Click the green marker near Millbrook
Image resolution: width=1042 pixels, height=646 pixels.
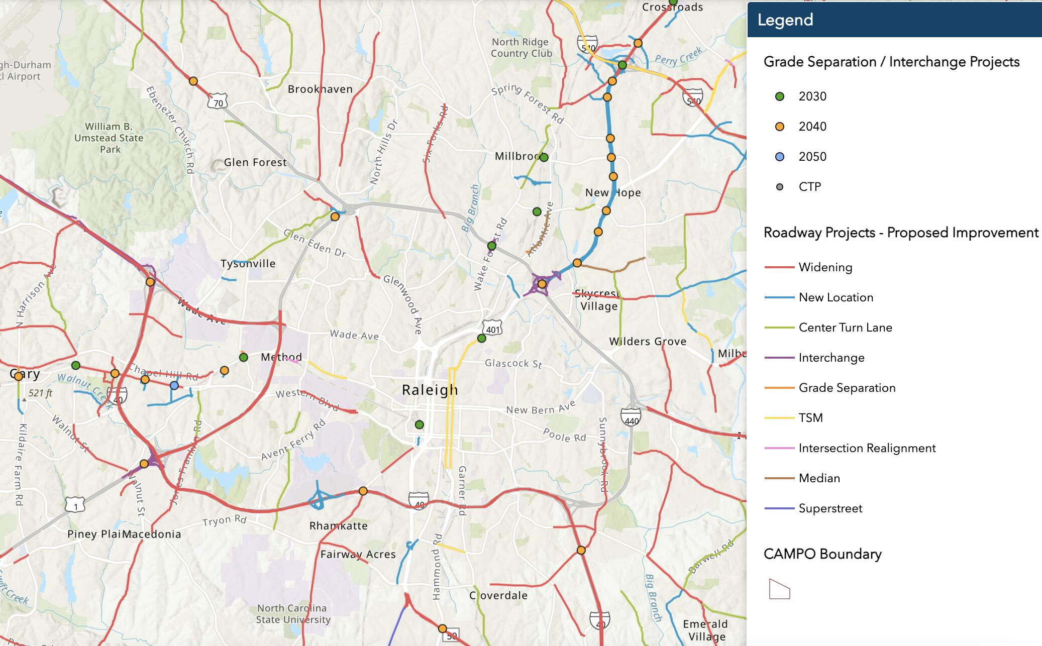(x=544, y=157)
